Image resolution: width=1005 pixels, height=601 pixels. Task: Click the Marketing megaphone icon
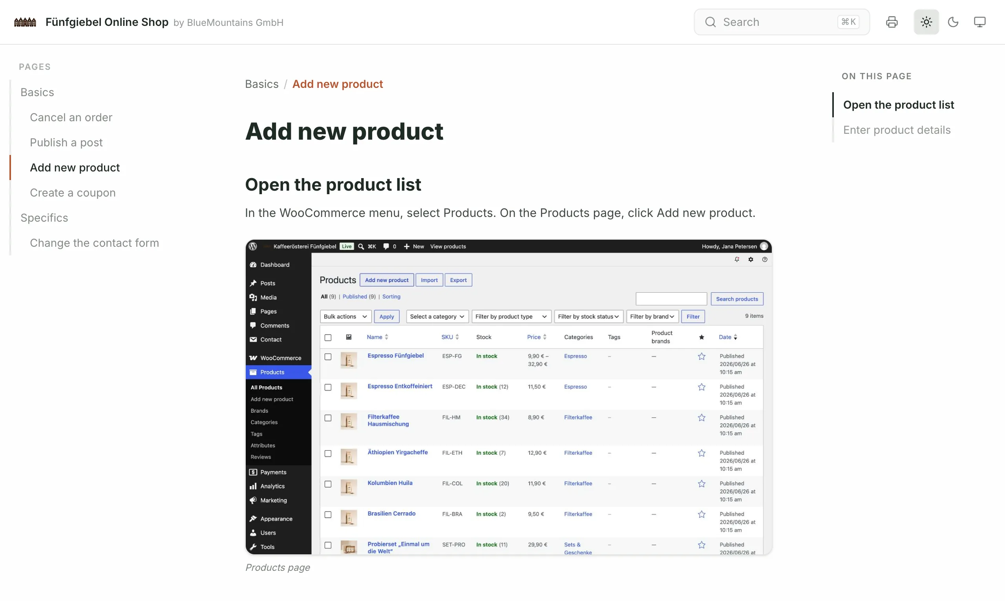coord(253,500)
